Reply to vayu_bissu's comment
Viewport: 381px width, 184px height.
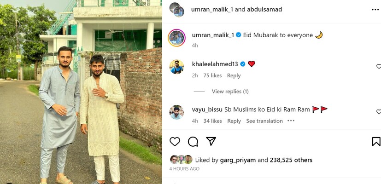(x=234, y=121)
